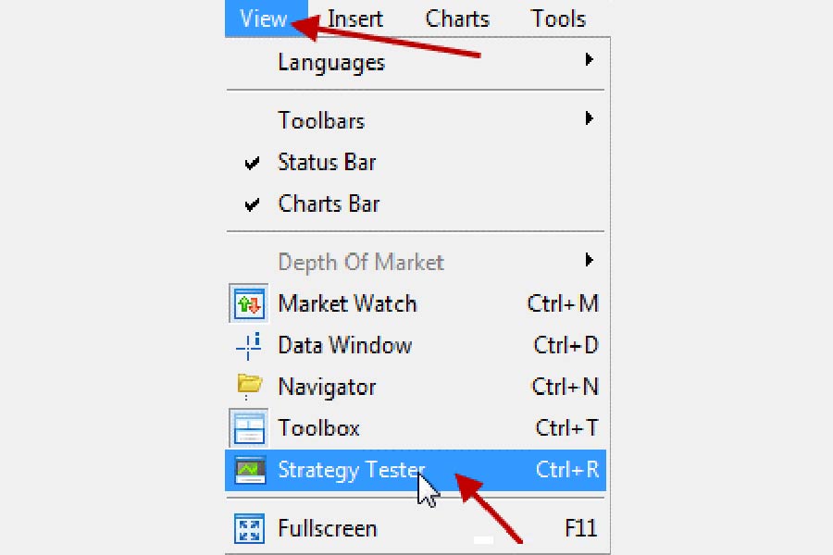Expand the Depth Of Market submenu arrow

[589, 261]
